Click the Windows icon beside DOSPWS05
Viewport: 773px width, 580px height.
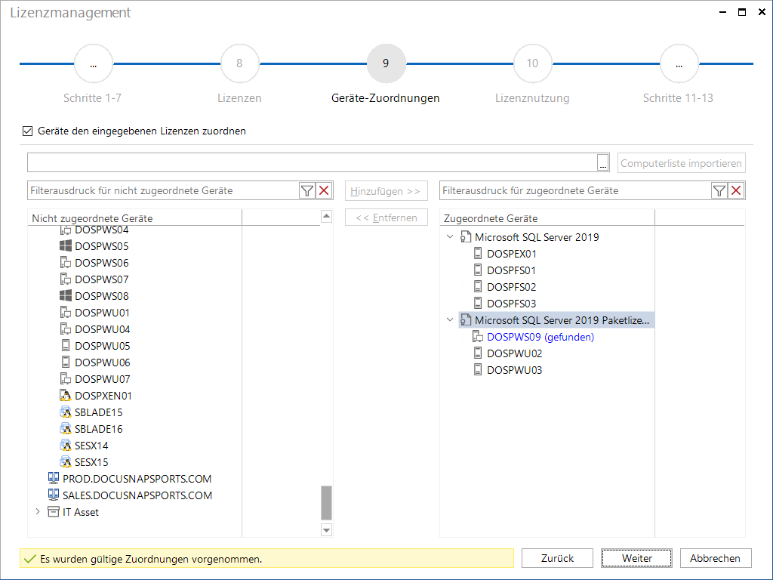coord(66,245)
